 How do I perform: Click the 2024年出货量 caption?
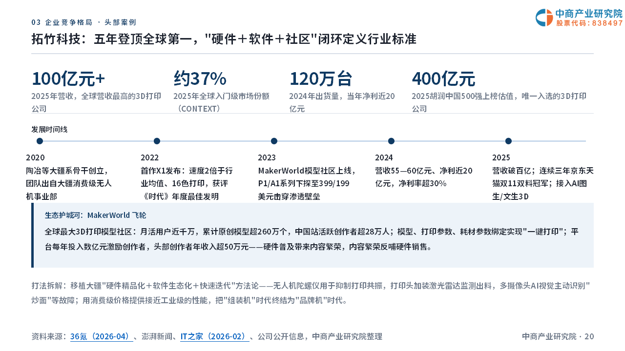pos(342,102)
